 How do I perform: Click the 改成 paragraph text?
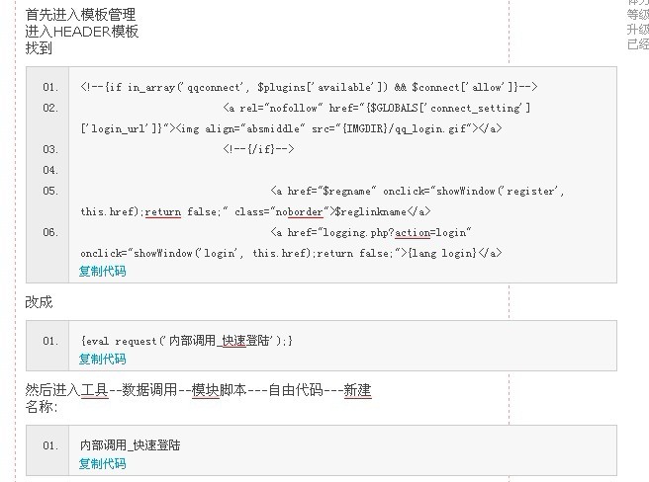[x=39, y=302]
